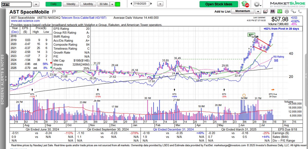The width and height of the screenshot is (308, 149).
Task: Open Telecom Svcs-Cable/Satl industry group link
Action: click(84, 18)
